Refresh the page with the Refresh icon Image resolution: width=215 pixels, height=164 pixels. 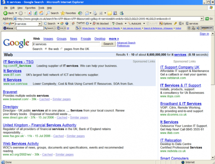click(x=35, y=13)
